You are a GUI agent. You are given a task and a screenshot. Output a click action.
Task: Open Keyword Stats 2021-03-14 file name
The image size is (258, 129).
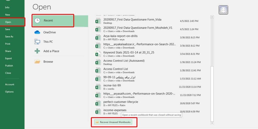[129, 52]
